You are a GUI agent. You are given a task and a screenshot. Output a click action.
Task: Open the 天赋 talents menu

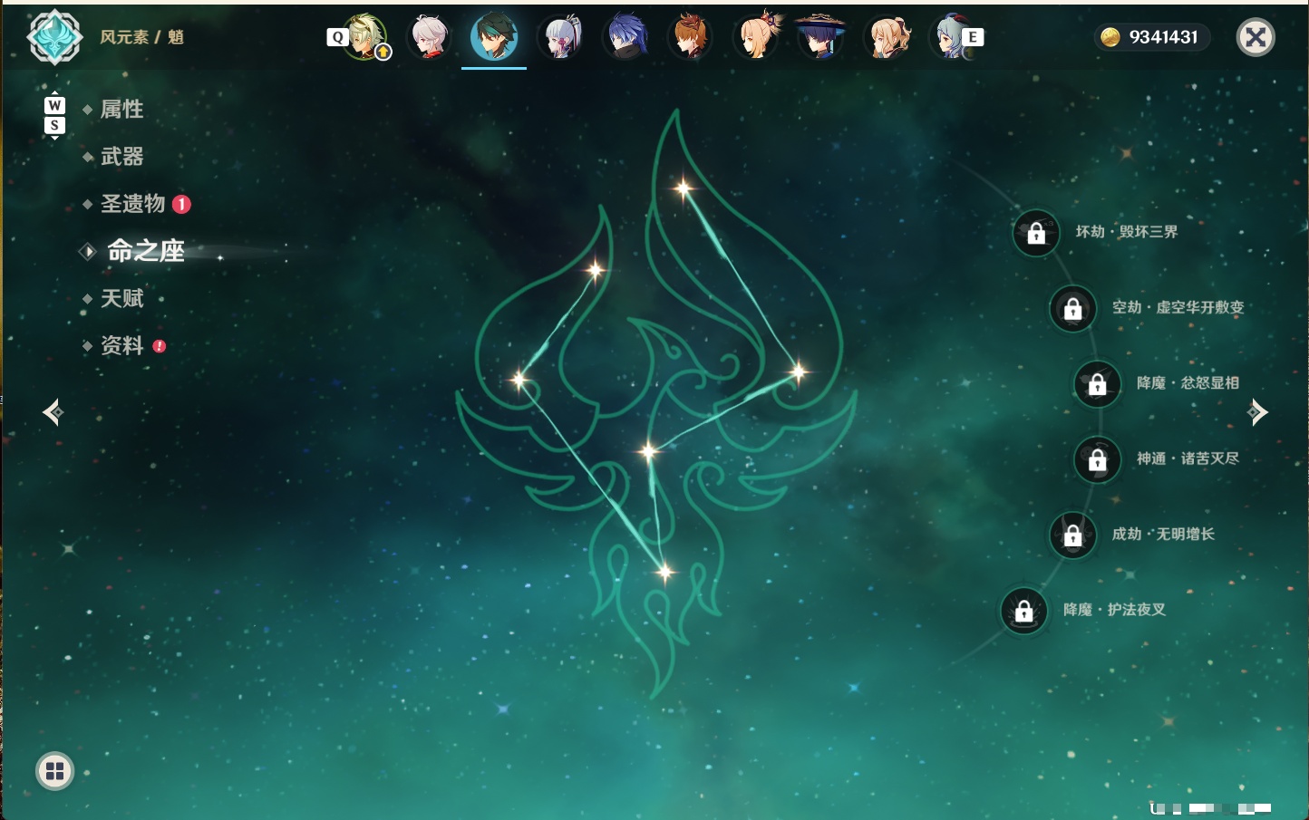point(121,298)
